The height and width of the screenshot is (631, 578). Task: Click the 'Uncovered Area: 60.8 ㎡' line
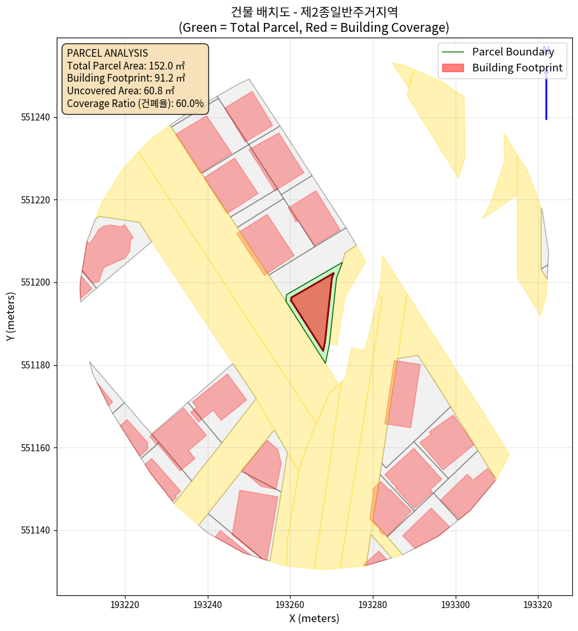(x=120, y=91)
